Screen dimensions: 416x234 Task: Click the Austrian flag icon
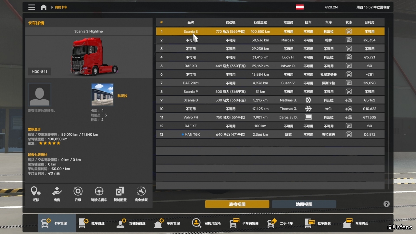pos(300,7)
